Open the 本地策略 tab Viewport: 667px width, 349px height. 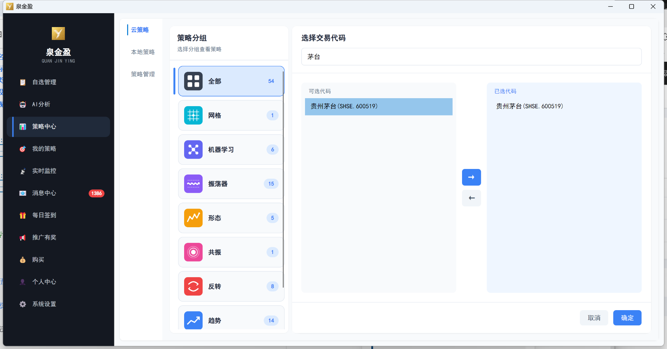tap(143, 52)
